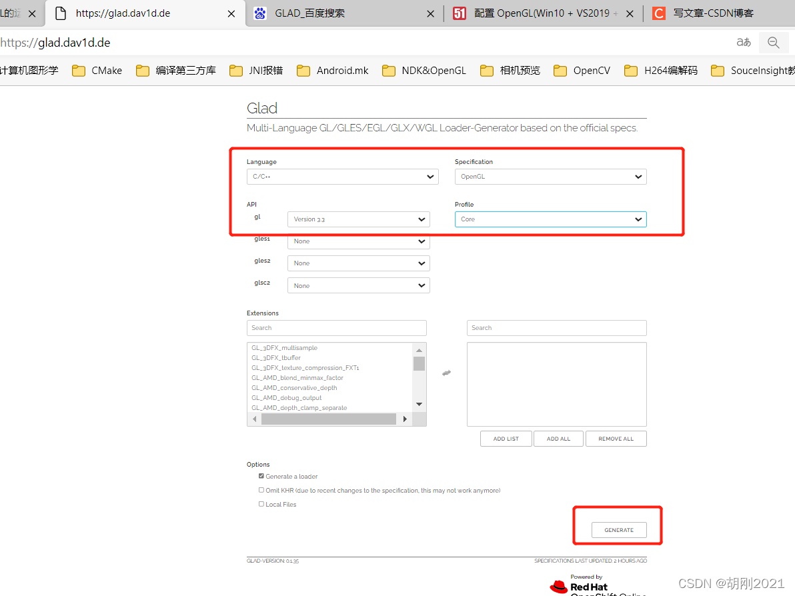Open the Android.mk bookmark folder

333,71
